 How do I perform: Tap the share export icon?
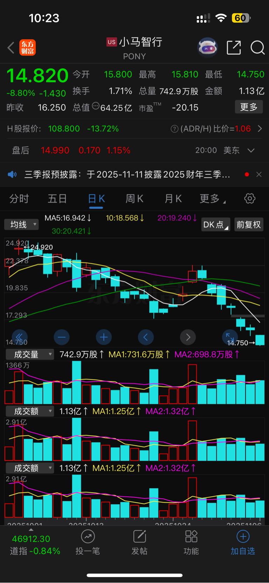point(234,47)
